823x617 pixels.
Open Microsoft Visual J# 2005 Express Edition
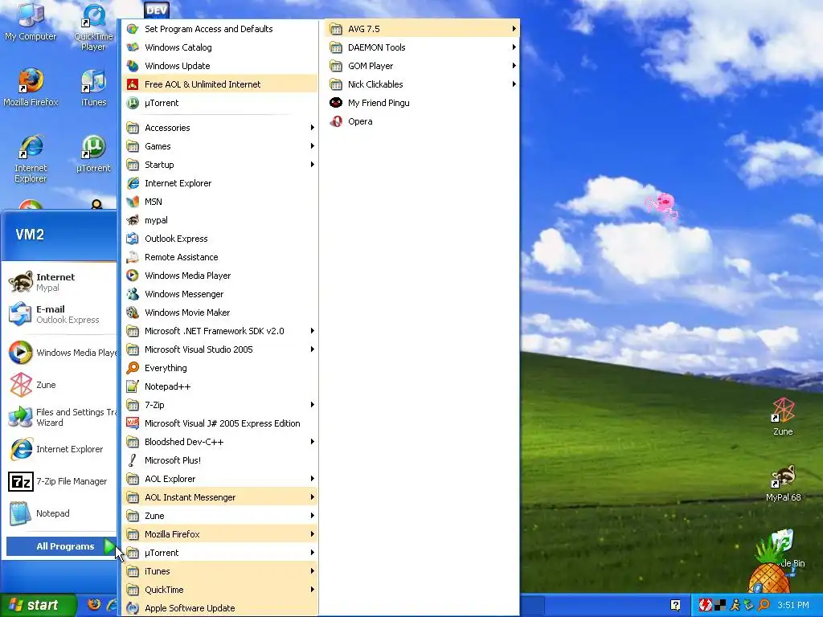[x=220, y=423]
